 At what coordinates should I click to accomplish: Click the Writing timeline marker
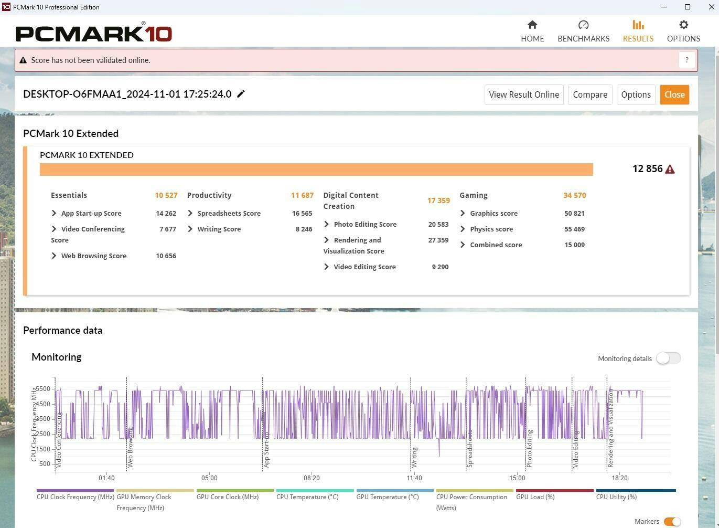(414, 457)
